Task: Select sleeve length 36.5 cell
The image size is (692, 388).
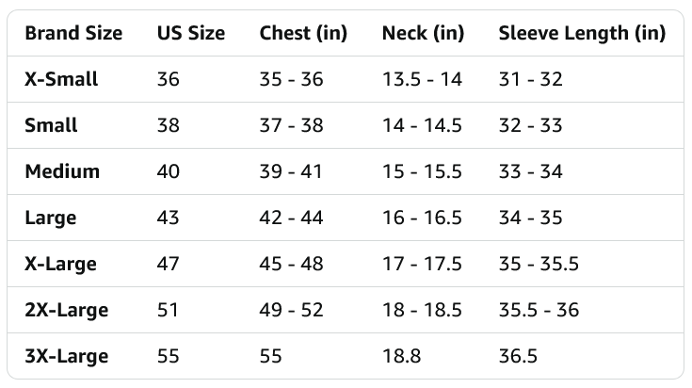Action: [x=518, y=357]
